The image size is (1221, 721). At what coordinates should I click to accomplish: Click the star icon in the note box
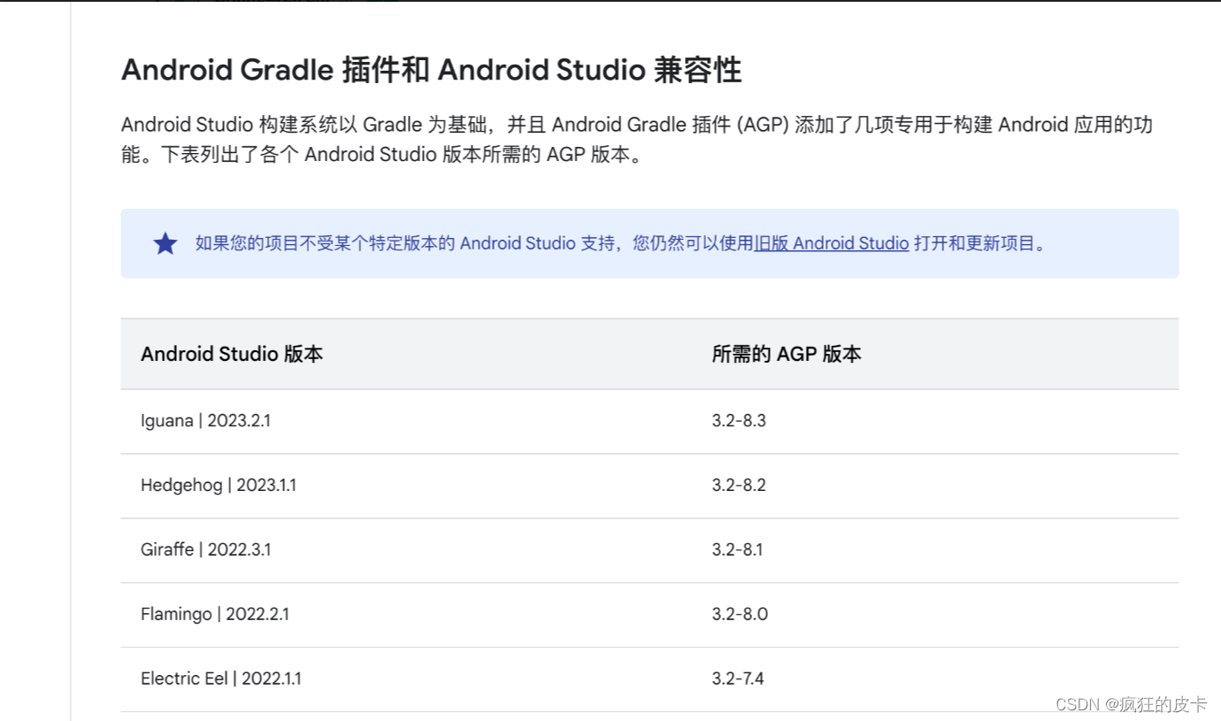[165, 243]
